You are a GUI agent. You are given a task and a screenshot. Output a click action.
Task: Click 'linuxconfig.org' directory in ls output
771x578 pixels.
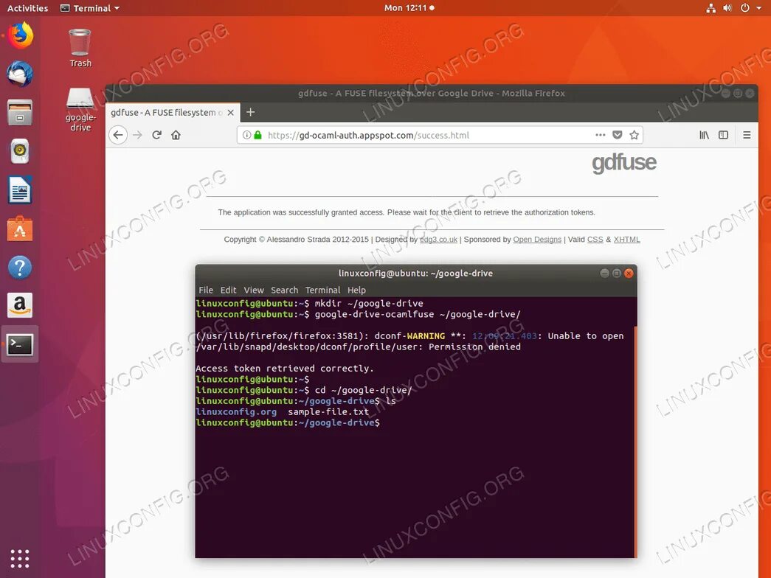tap(236, 412)
